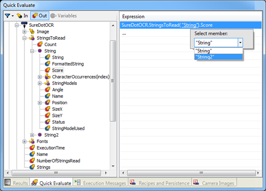Click the NumberOfStringsRead property icon
This screenshot has height=191, width=266.
click(x=32, y=161)
